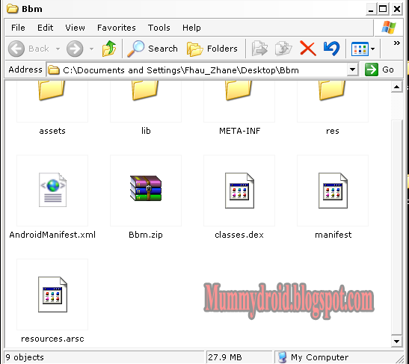
Task: Click the 'META-INF' folder name
Action: (x=239, y=130)
